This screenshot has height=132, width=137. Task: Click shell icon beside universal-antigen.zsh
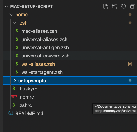(17, 47)
